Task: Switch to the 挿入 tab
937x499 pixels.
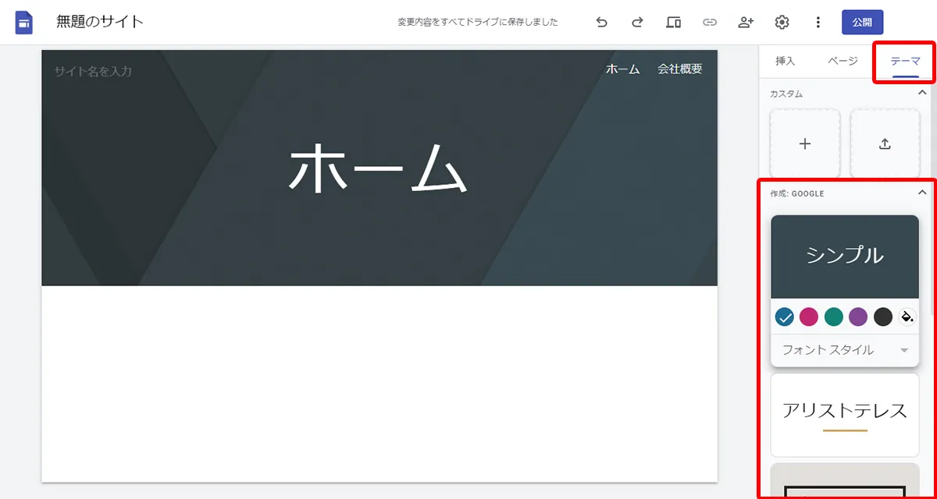Action: coord(785,61)
